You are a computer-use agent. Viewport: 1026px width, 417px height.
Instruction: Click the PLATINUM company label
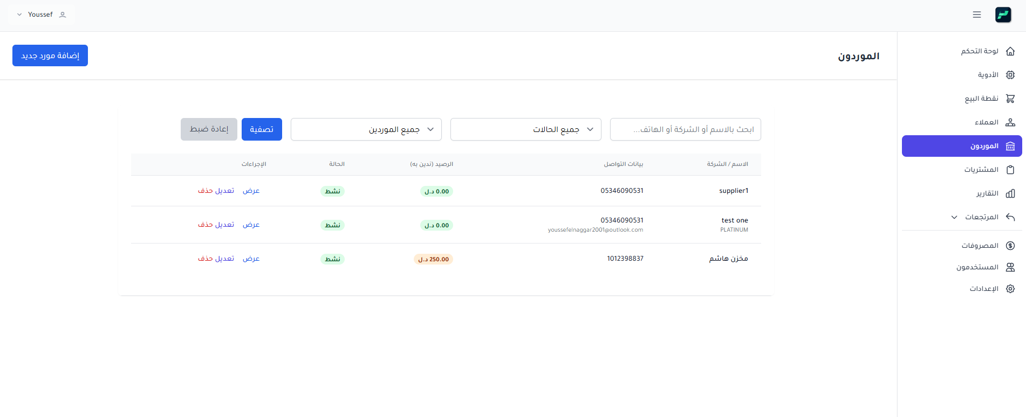click(x=734, y=230)
